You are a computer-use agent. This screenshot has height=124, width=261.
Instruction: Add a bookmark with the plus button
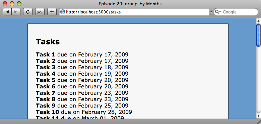(52, 12)
